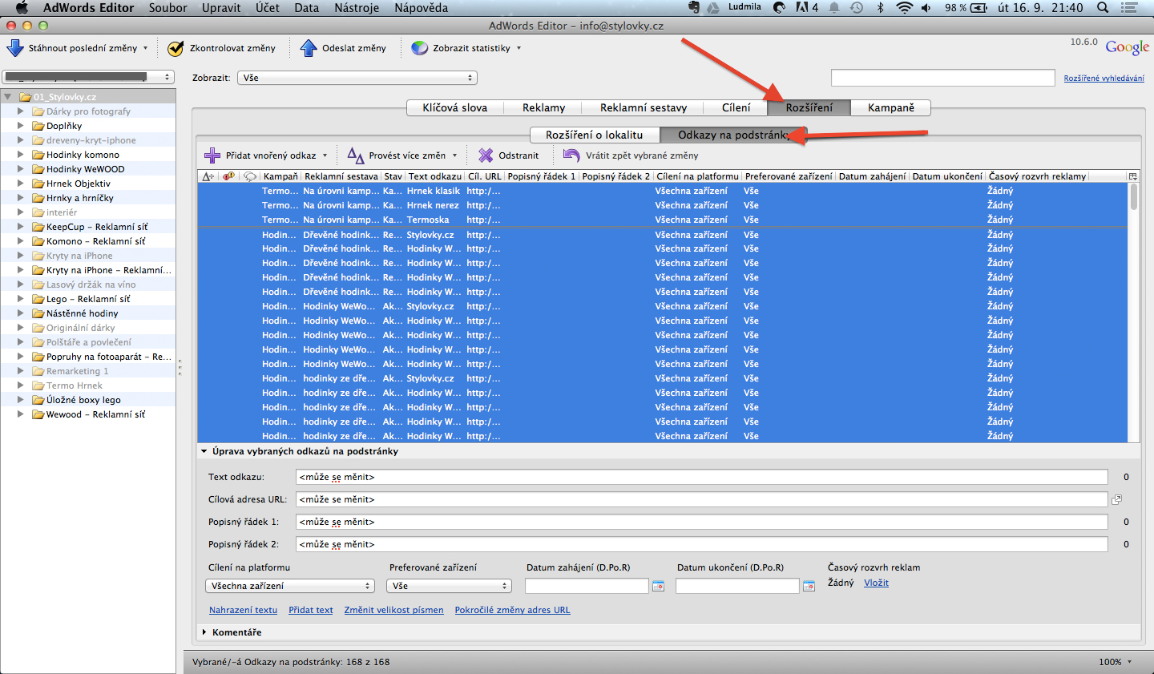Click the Bluetooth menu bar icon
Viewport: 1154px width, 674px height.
click(x=880, y=8)
